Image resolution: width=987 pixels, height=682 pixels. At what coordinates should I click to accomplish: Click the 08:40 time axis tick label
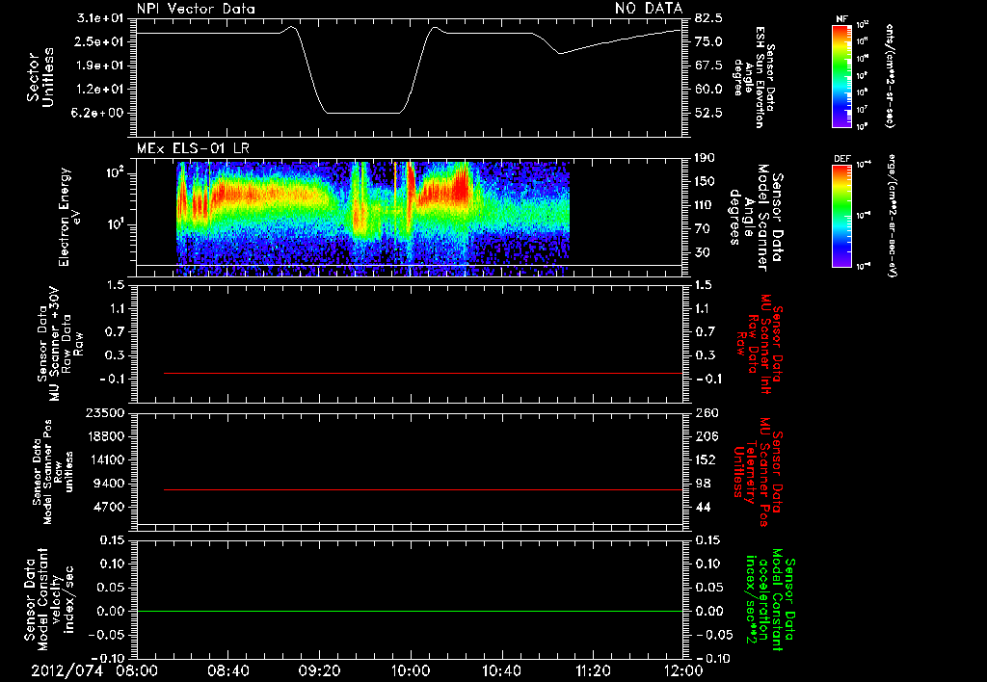coord(228,669)
